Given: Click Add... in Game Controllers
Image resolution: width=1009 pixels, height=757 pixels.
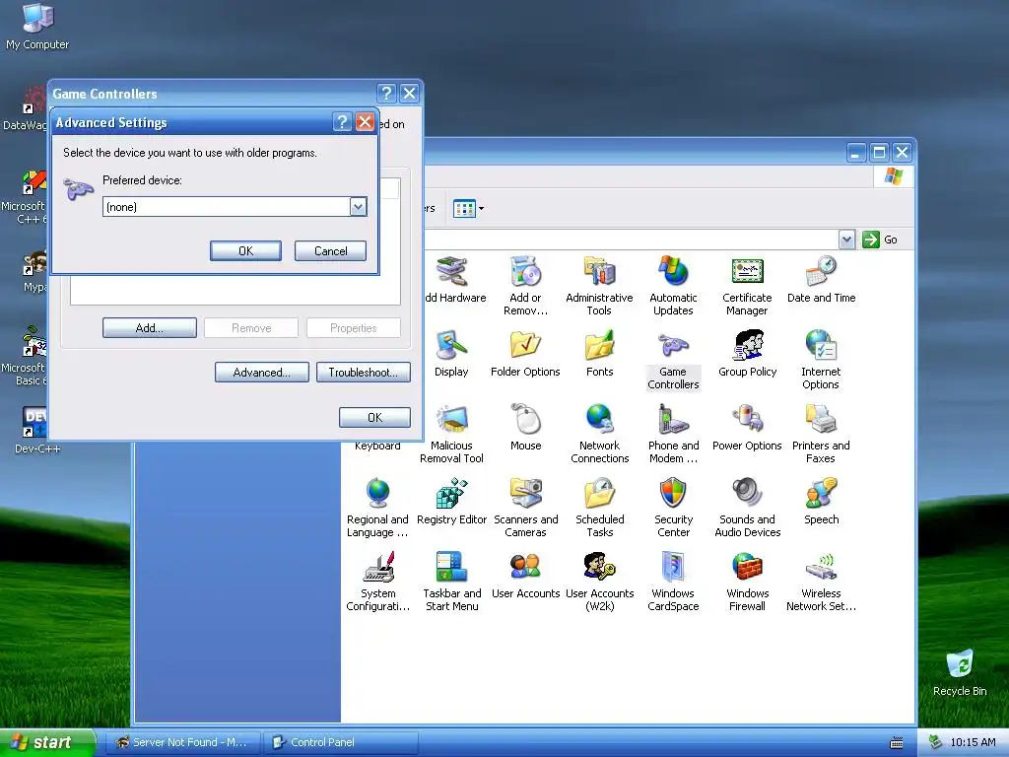Looking at the screenshot, I should (x=150, y=327).
